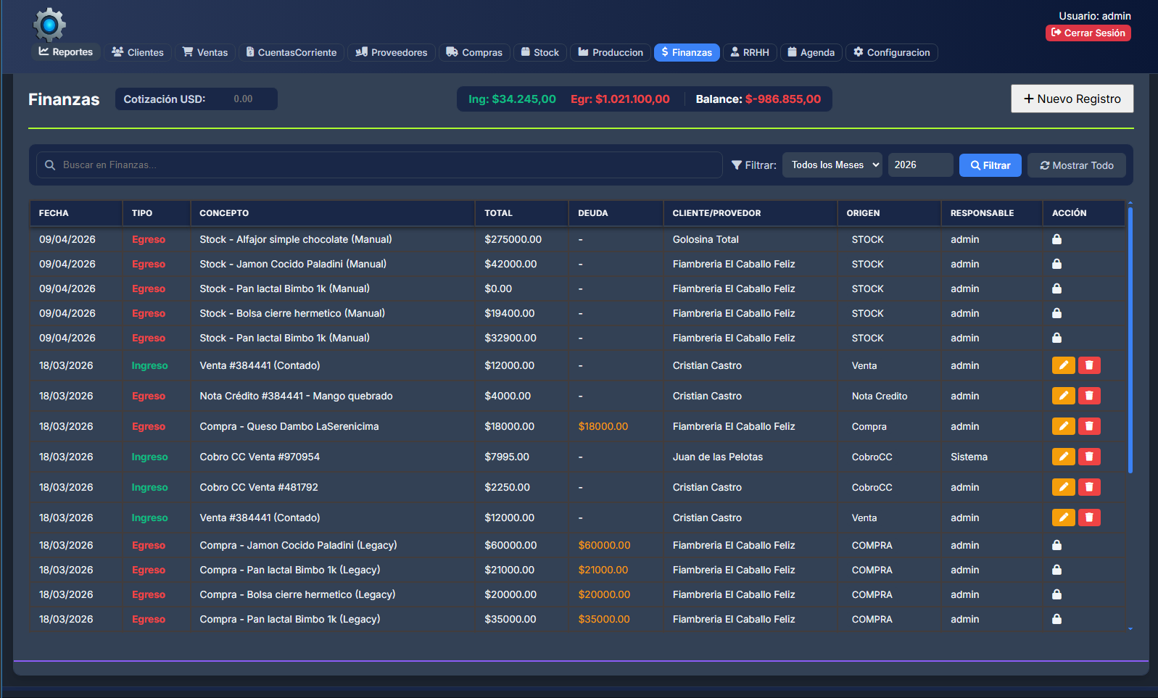
Task: Click lock icon for Jamon Cocido Paladini (Legacy) row
Action: (1056, 545)
